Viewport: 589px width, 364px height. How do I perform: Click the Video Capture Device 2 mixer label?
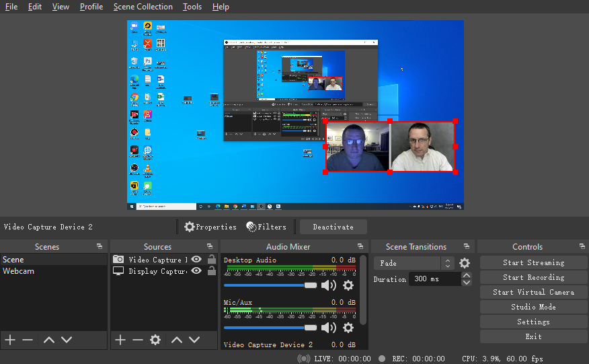click(x=268, y=344)
